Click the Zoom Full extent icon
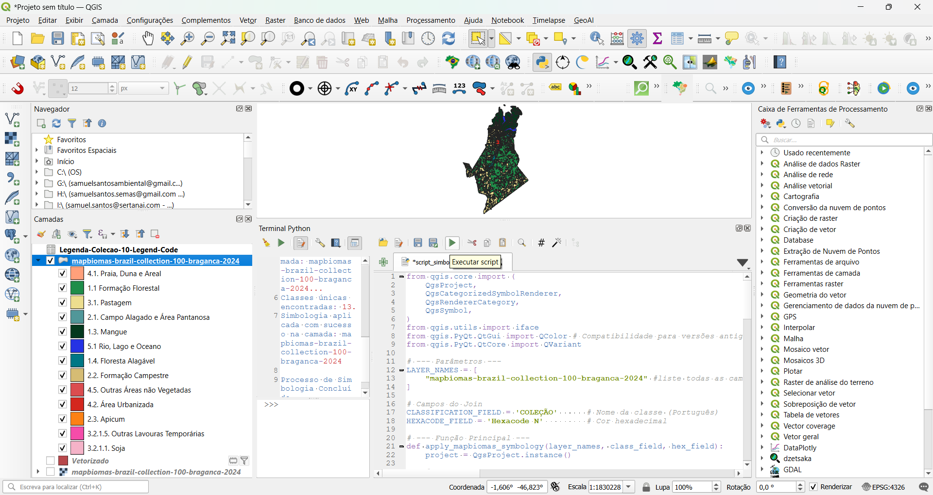 tap(228, 38)
